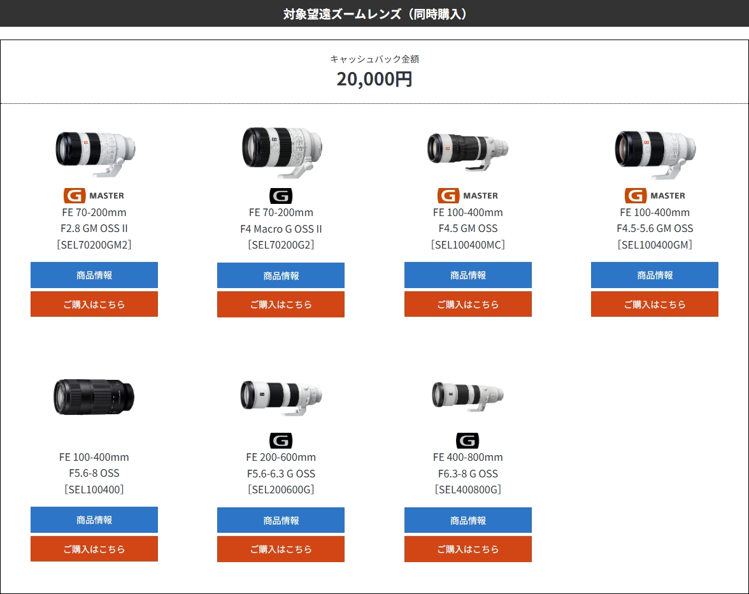The image size is (749, 594).
Task: Open 商品情報 for SEL70200GM2
Action: click(x=94, y=275)
